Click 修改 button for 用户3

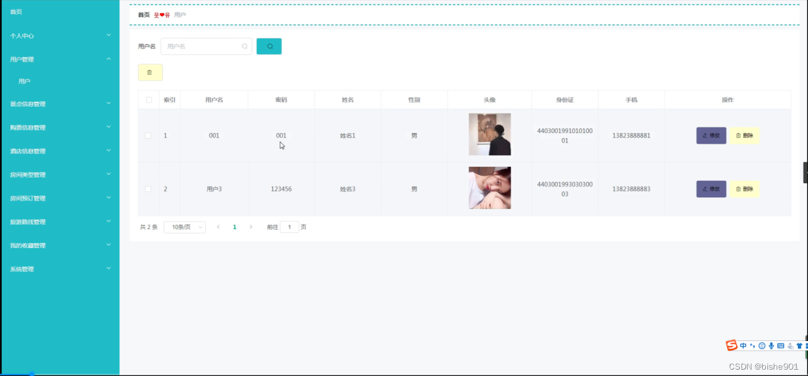711,189
